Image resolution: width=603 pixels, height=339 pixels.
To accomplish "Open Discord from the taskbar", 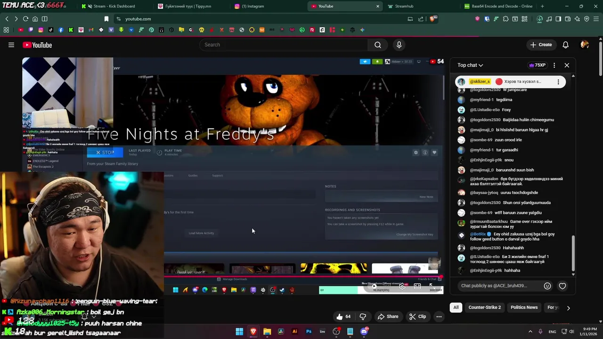I will [x=364, y=331].
